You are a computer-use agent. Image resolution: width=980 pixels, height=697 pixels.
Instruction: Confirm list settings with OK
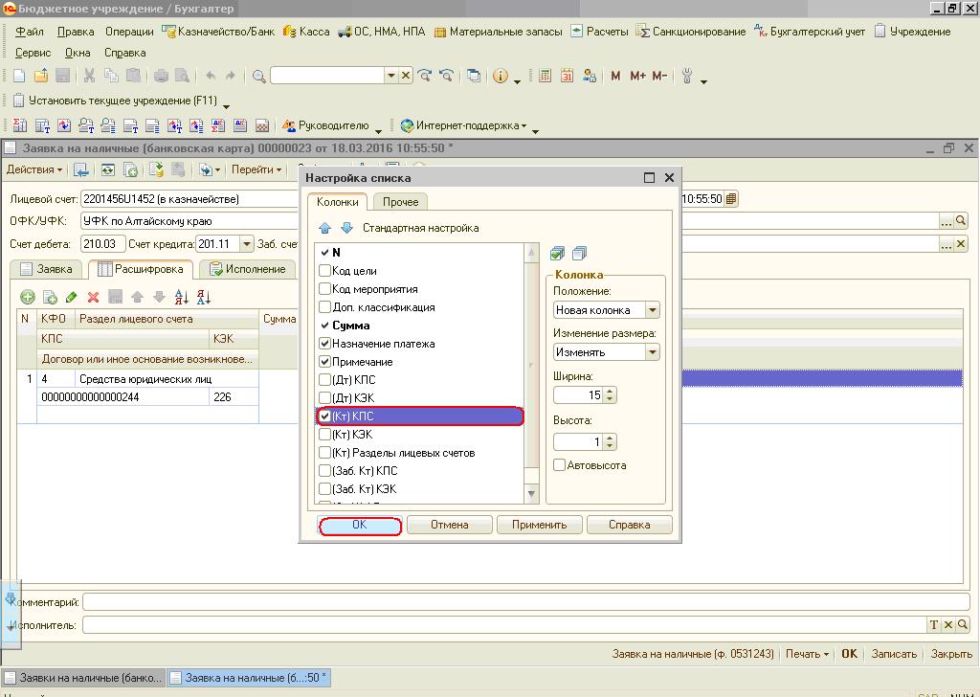[360, 525]
